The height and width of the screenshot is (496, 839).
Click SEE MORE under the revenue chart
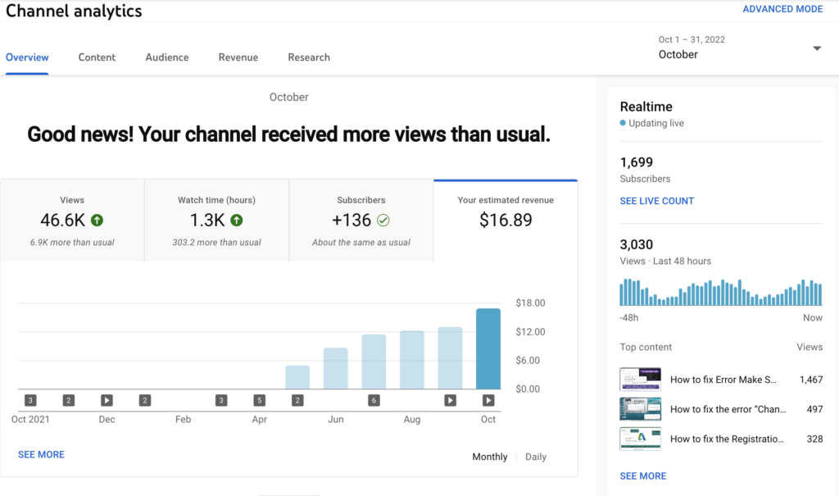click(41, 454)
